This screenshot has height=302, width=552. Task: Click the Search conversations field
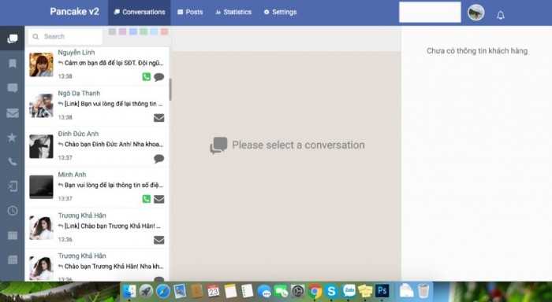[x=65, y=36]
